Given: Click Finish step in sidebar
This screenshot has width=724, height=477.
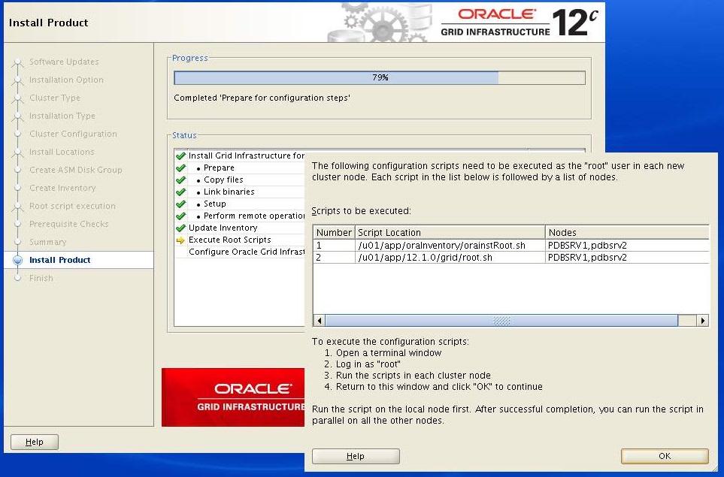Looking at the screenshot, I should (41, 278).
